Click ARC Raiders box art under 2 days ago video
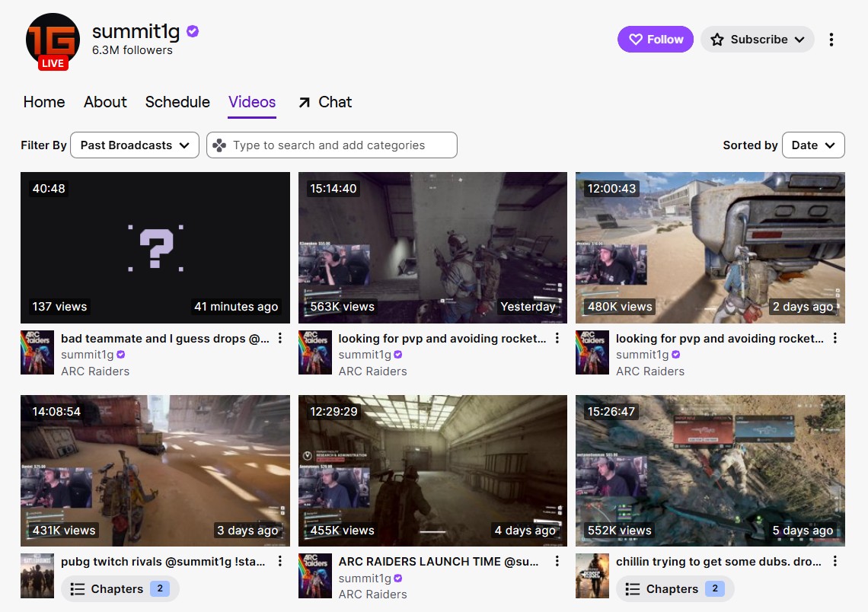Image resolution: width=868 pixels, height=612 pixels. tap(592, 352)
